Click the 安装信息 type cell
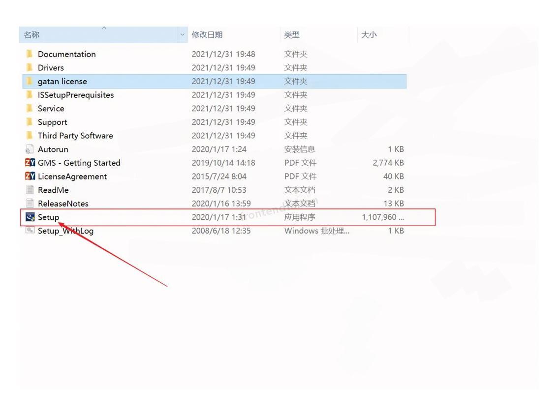Viewport: 558px width, 416px height. pyautogui.click(x=300, y=149)
